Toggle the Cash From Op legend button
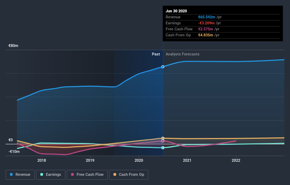Image resolution: width=290 pixels, height=185 pixels. pyautogui.click(x=129, y=175)
